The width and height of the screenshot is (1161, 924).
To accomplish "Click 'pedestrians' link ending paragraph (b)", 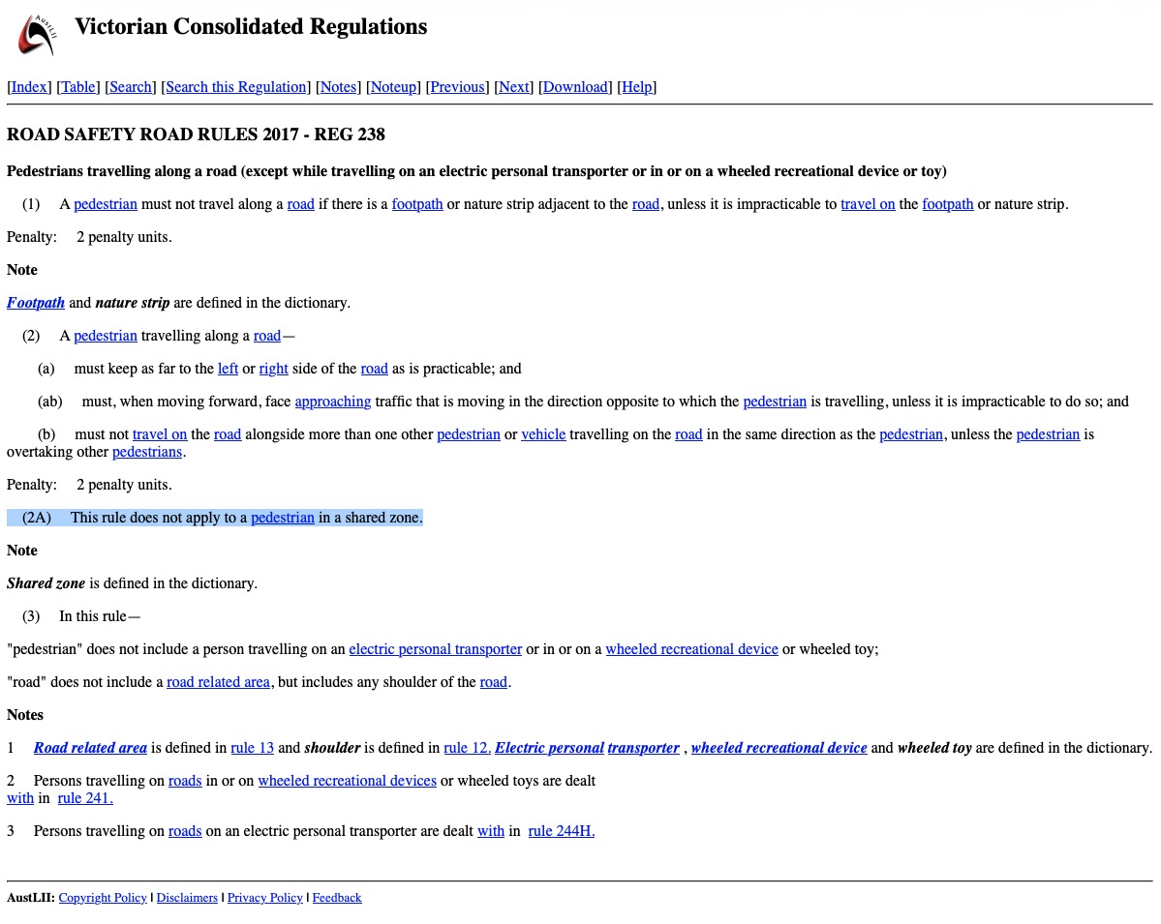I will 146,452.
